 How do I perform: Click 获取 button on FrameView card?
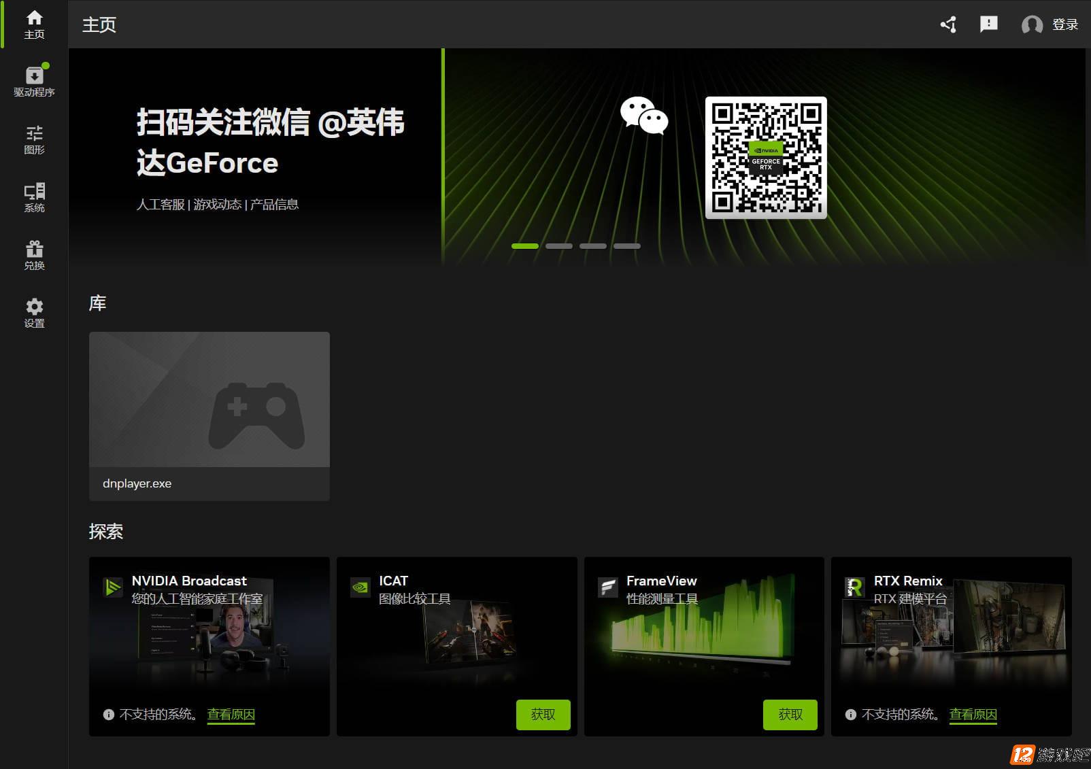coord(790,715)
